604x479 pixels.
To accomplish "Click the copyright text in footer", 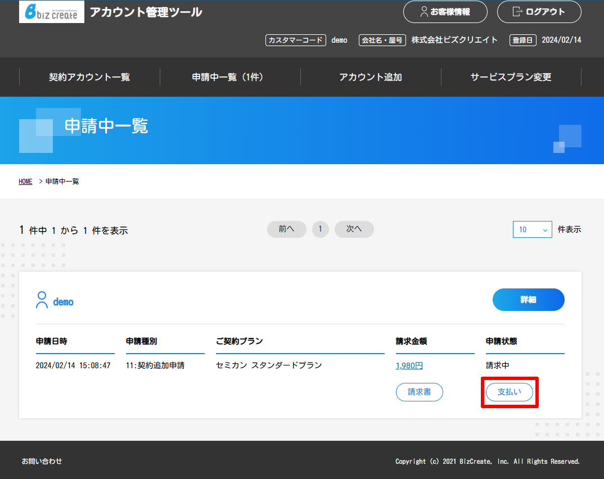I will click(x=488, y=461).
